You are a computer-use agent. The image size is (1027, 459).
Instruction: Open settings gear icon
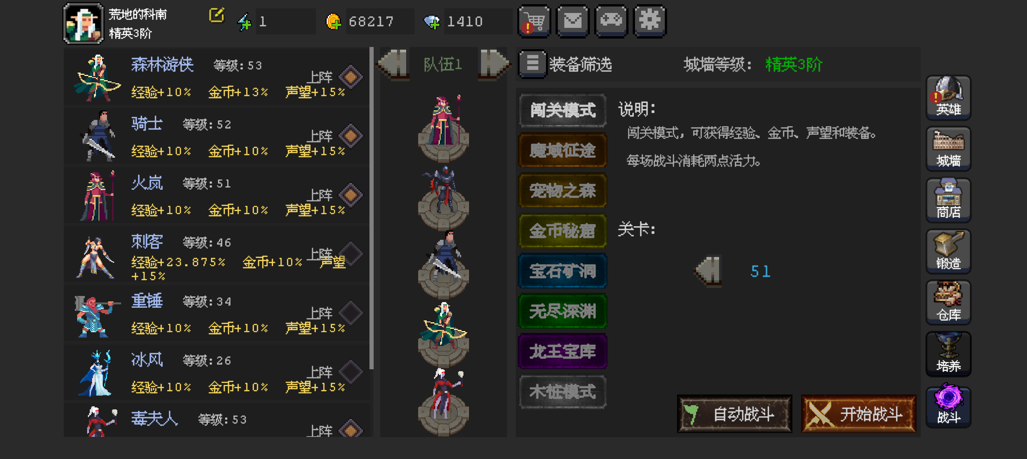[650, 21]
